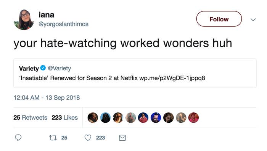Click the Variety account name

point(29,68)
